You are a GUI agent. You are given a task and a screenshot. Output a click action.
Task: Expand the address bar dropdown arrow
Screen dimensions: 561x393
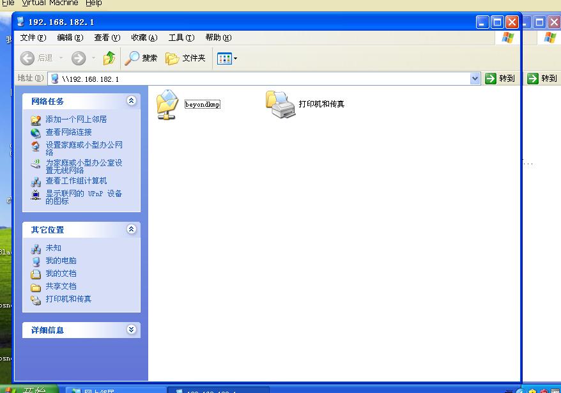[x=475, y=79]
